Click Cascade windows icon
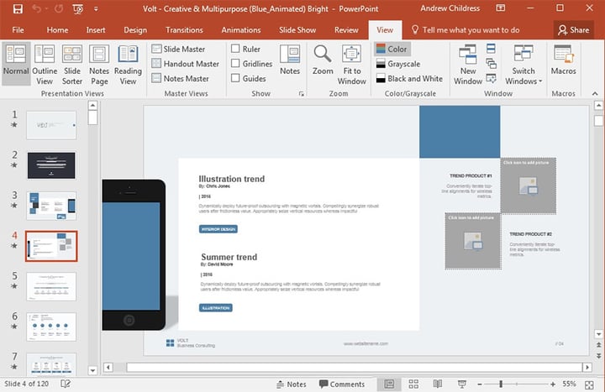 point(491,63)
